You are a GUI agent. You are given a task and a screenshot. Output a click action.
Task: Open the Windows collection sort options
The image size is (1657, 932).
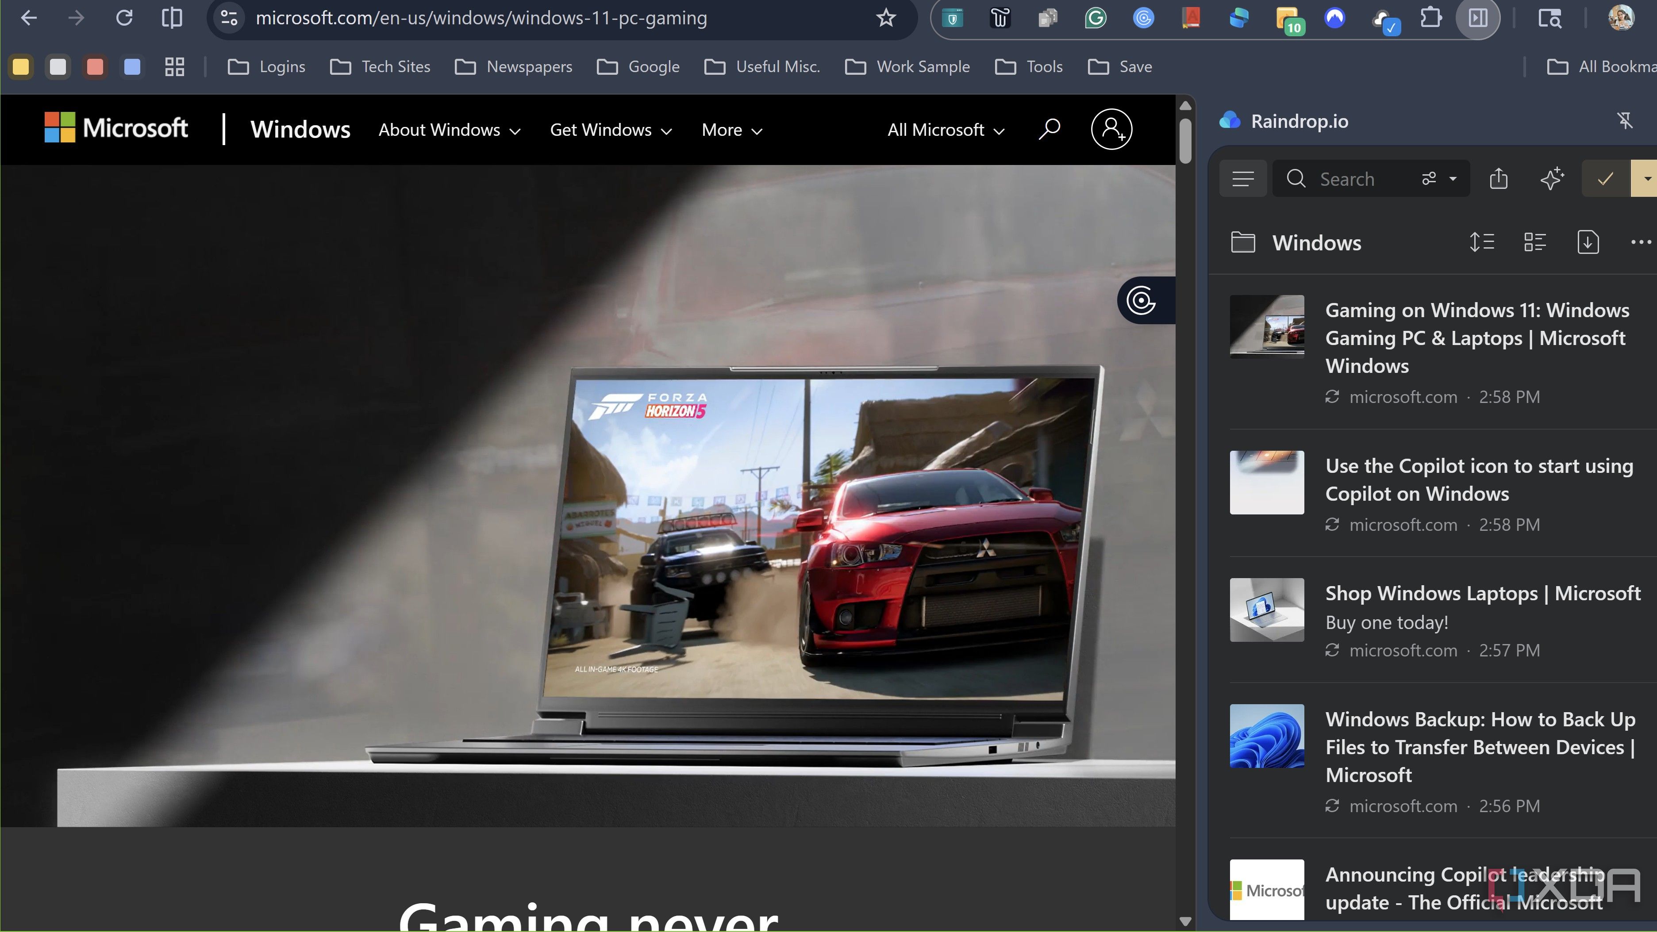[x=1481, y=242]
